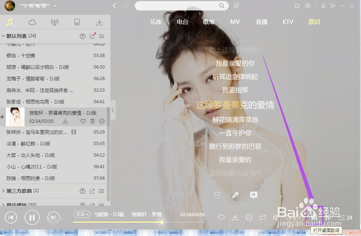This screenshot has width=361, height=236.
Task: Open the download manager tab icon
Action: pyautogui.click(x=99, y=22)
